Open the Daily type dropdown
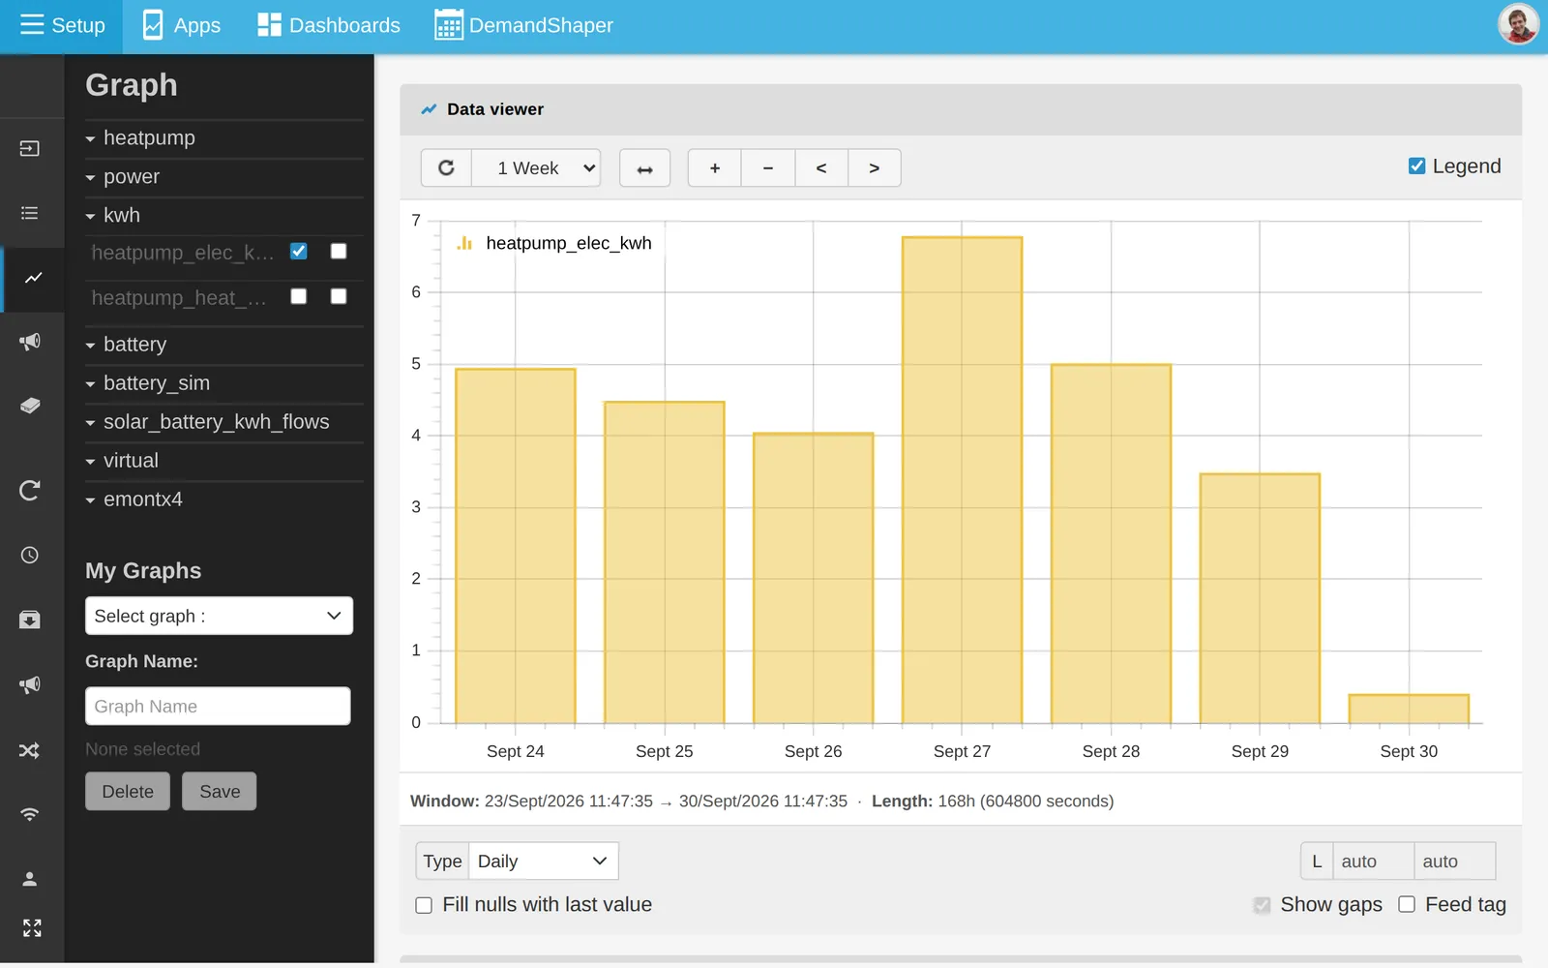Viewport: 1548px width, 968px height. click(544, 861)
